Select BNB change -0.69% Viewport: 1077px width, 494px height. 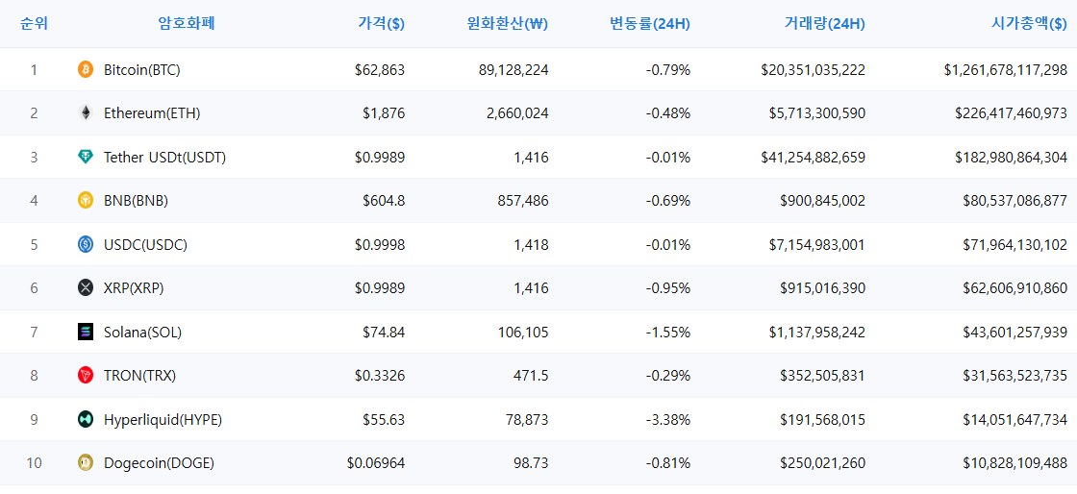668,200
